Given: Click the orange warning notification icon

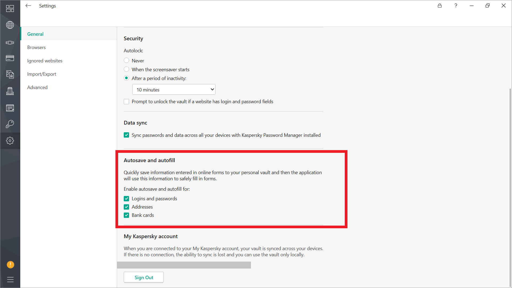Looking at the screenshot, I should click(10, 265).
